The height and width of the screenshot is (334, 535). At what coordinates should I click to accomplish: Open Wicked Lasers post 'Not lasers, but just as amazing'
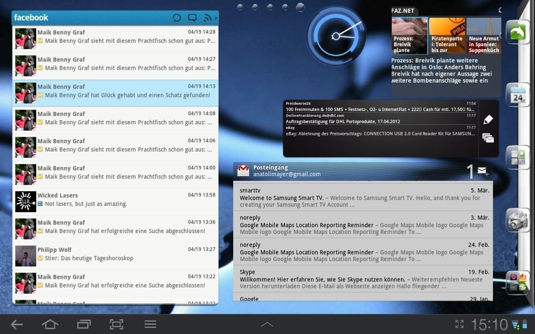tap(115, 202)
